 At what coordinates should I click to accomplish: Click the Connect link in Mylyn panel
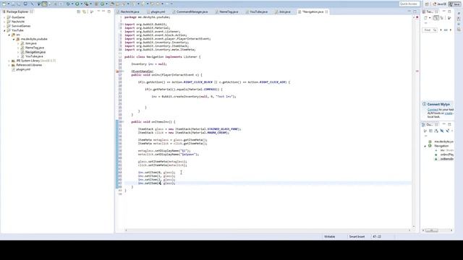[x=433, y=110]
